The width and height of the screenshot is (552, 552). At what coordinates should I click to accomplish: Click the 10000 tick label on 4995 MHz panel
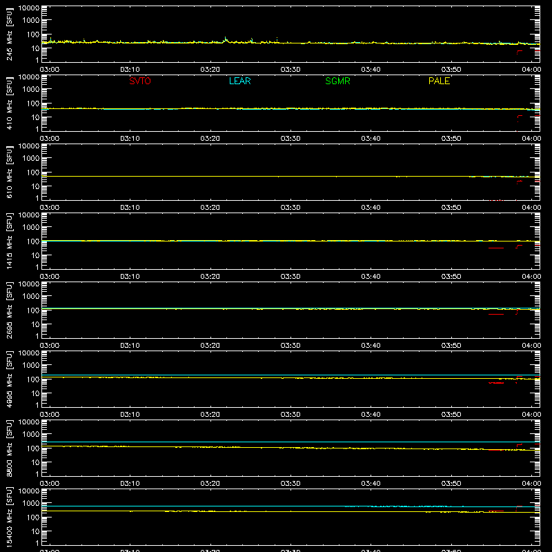[x=29, y=353]
